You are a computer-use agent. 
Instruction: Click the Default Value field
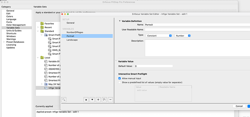tap(154, 66)
